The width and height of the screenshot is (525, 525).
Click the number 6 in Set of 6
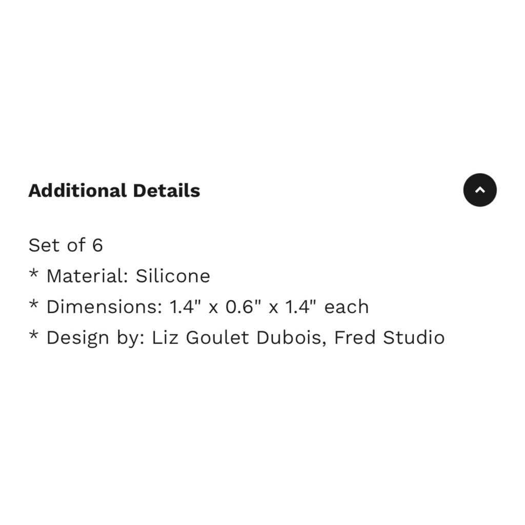97,245
